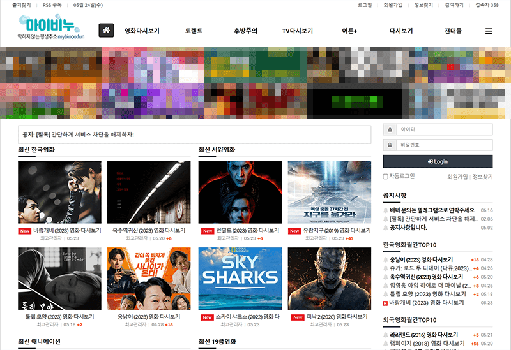Click 정보찾기 link in top bar
Viewport: 511px width, 350px height.
(423, 5)
